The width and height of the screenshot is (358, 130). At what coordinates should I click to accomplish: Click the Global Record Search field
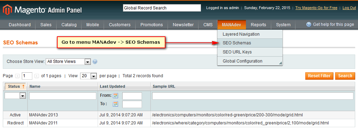click(162, 8)
